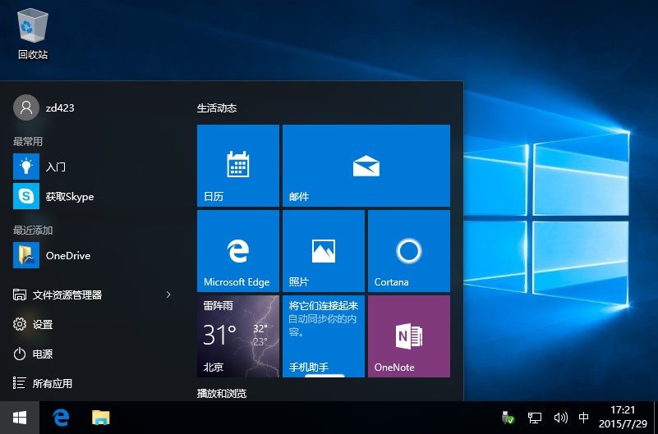Launch the Microsoft Edge tile
This screenshot has height=434, width=658.
click(238, 251)
